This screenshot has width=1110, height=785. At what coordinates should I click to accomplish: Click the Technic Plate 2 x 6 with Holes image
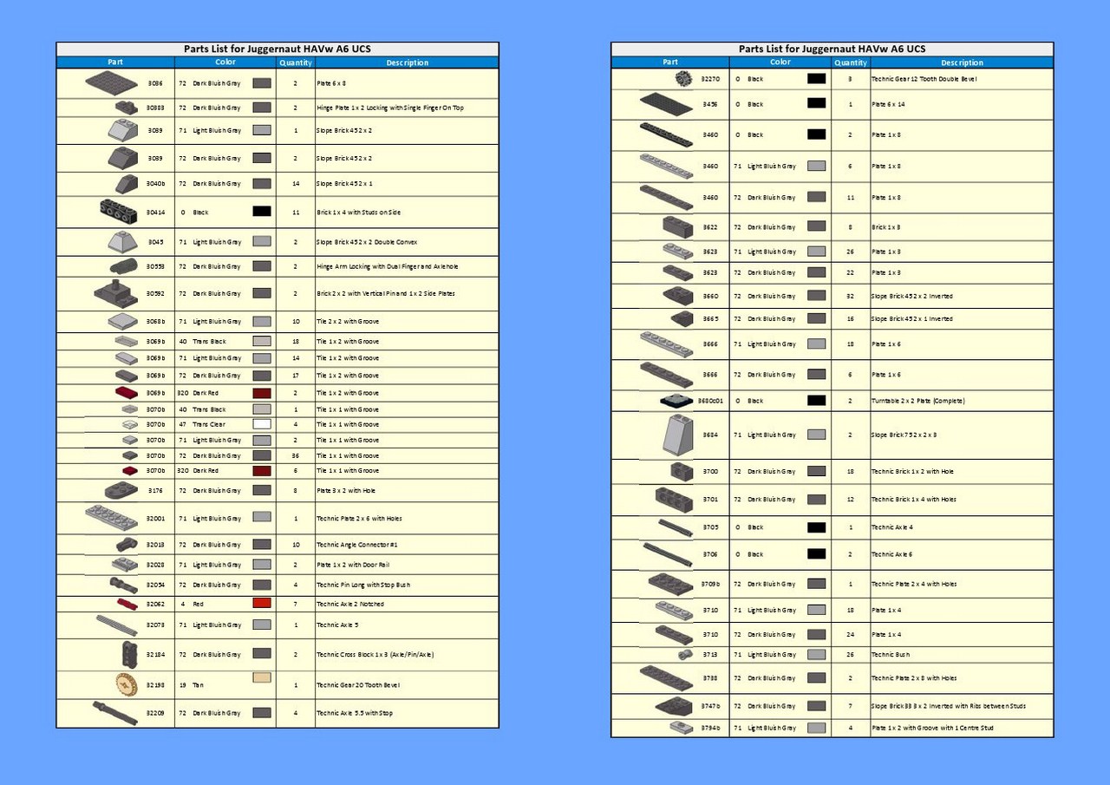[x=112, y=518]
